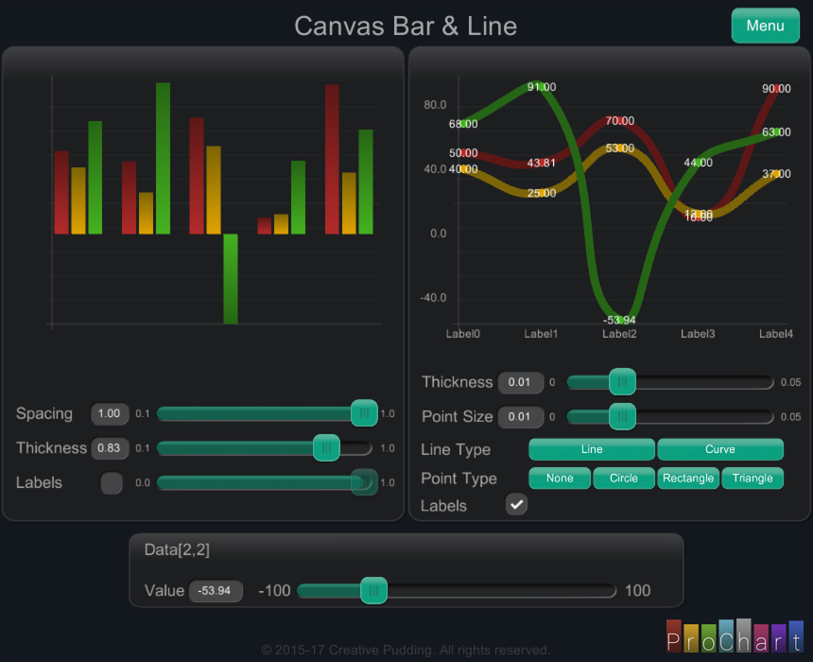This screenshot has height=662, width=813.
Task: Set point type to Circle
Action: [623, 479]
